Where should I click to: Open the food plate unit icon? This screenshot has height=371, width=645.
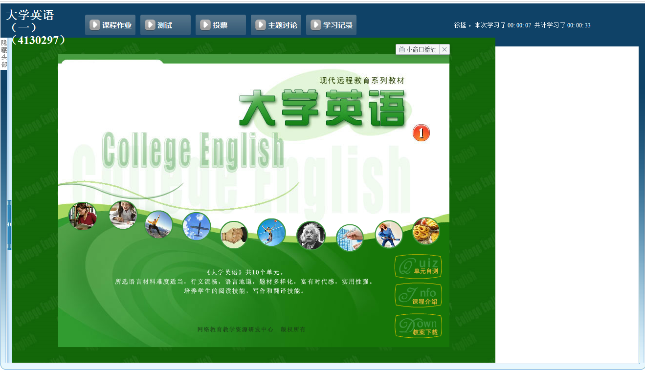pyautogui.click(x=426, y=231)
